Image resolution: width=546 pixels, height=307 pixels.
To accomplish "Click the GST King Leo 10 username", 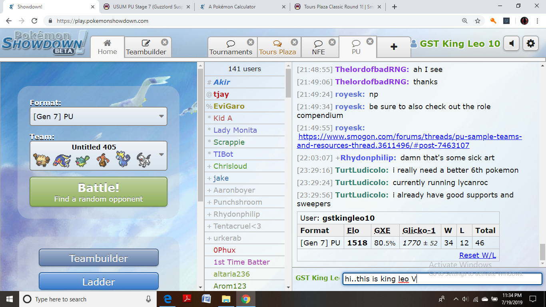I will [x=456, y=44].
